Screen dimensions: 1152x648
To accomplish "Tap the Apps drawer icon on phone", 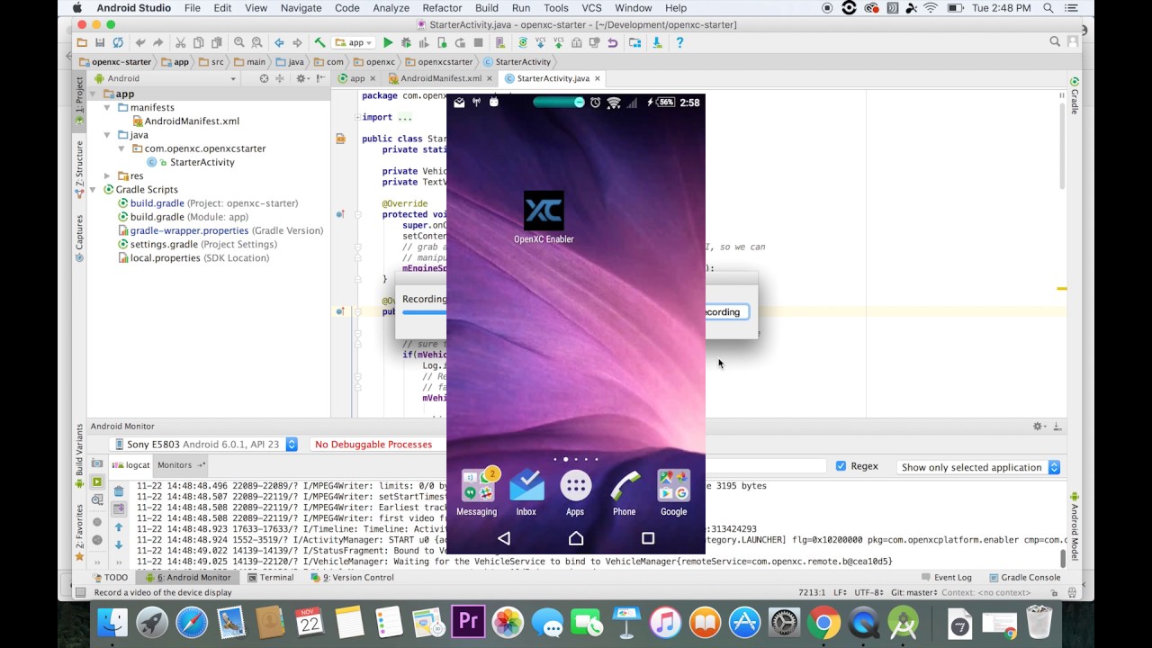I will pyautogui.click(x=575, y=493).
